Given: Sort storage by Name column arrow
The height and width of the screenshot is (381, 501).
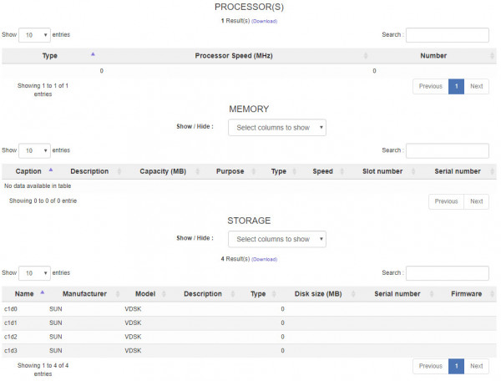Looking at the screenshot, I should click(43, 292).
